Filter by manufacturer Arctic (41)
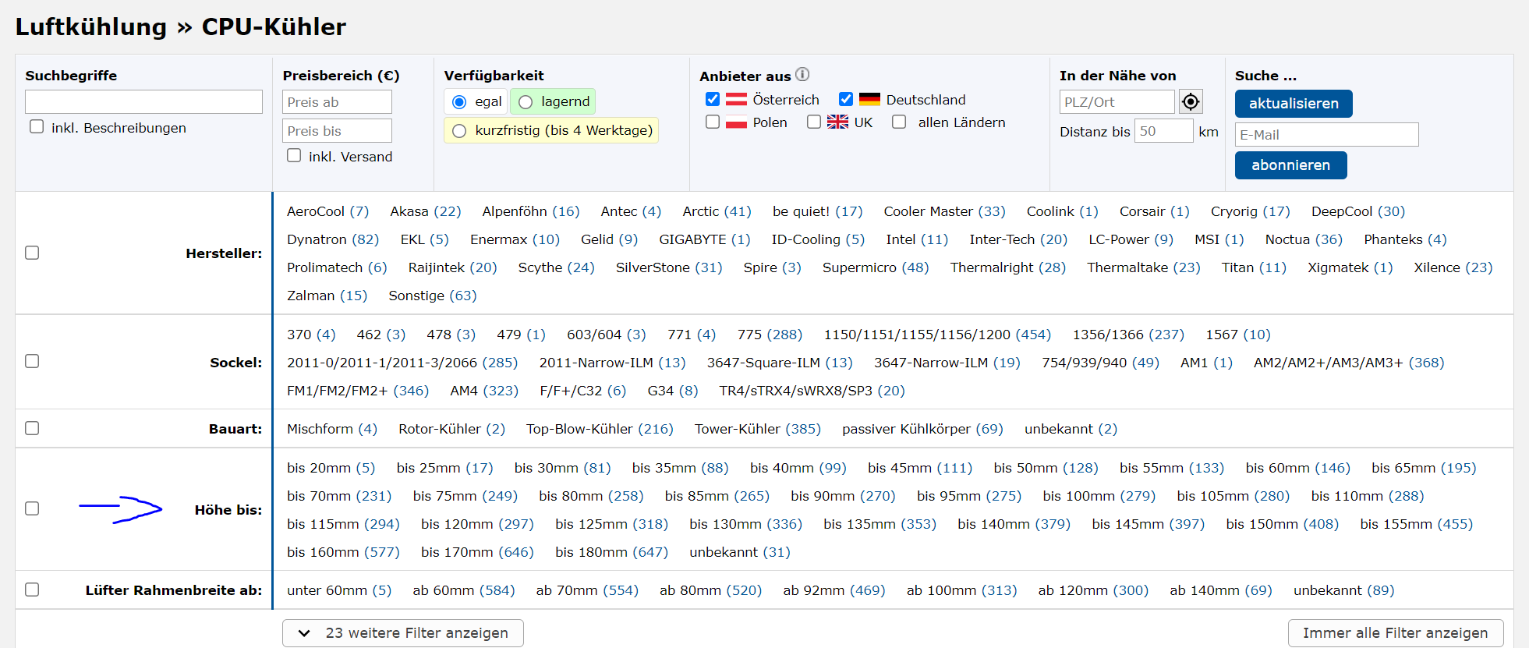The width and height of the screenshot is (1529, 648). coord(717,211)
